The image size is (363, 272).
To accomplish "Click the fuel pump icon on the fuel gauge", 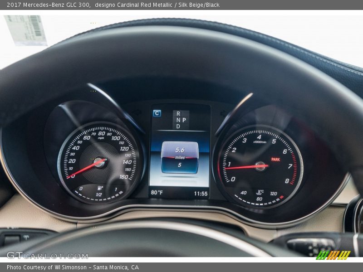I will click(x=100, y=188).
